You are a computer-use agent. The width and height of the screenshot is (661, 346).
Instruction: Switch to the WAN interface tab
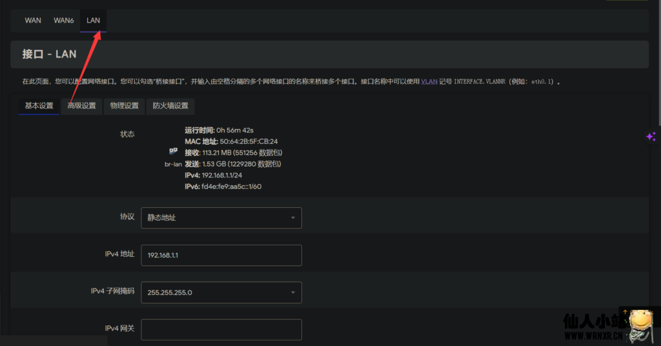pyautogui.click(x=33, y=20)
